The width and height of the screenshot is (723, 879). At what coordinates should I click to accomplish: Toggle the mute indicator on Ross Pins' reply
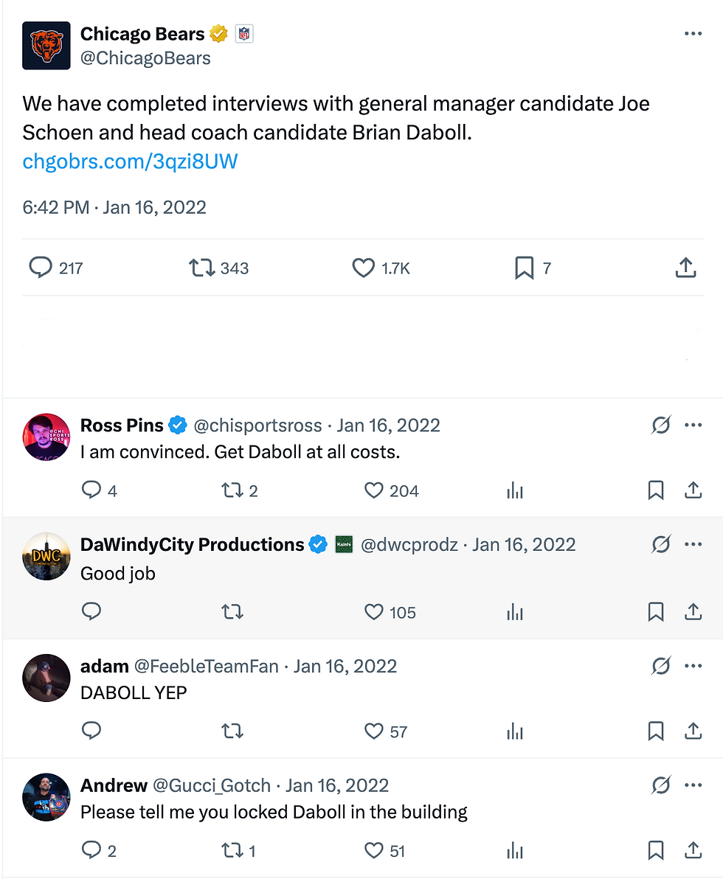click(x=660, y=425)
